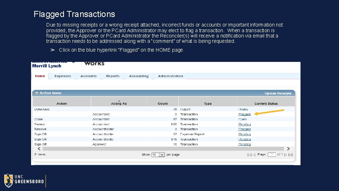
Task: Open the Accounts tab
Action: [x=88, y=76]
